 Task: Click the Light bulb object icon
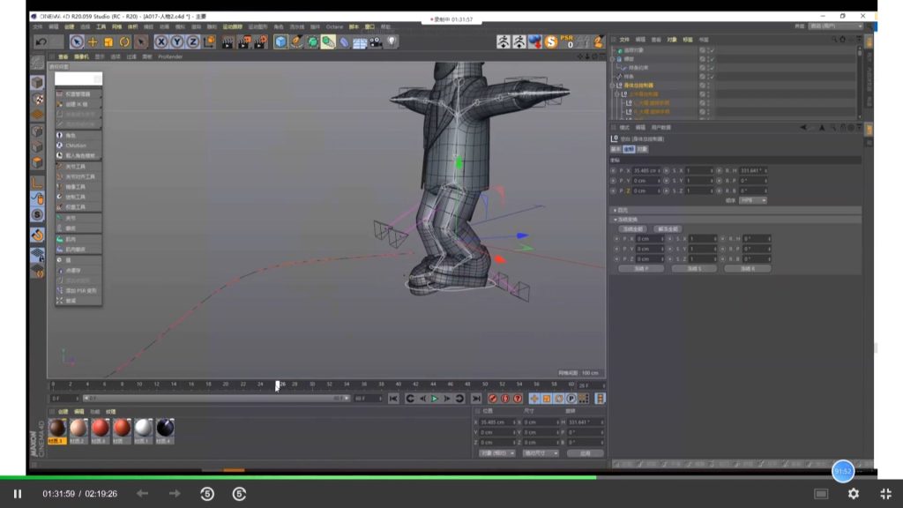click(391, 41)
